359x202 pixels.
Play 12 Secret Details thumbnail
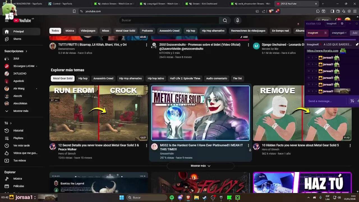pos(99,113)
